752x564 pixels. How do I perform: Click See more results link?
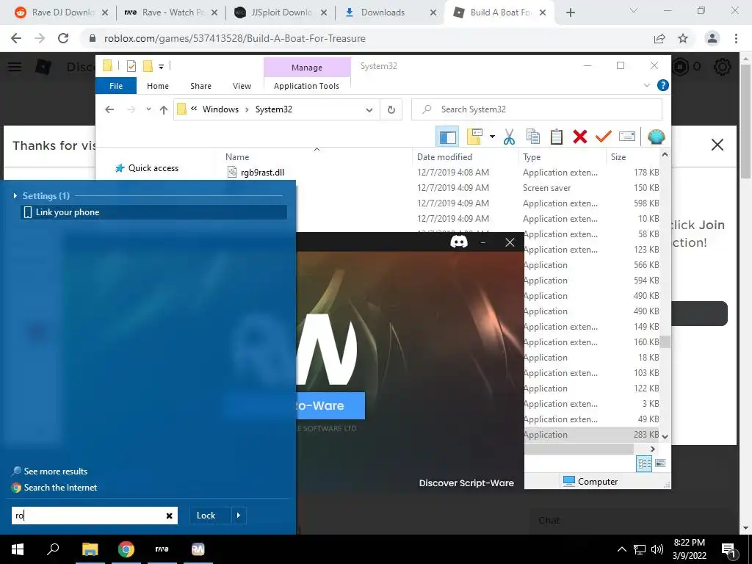(x=50, y=471)
